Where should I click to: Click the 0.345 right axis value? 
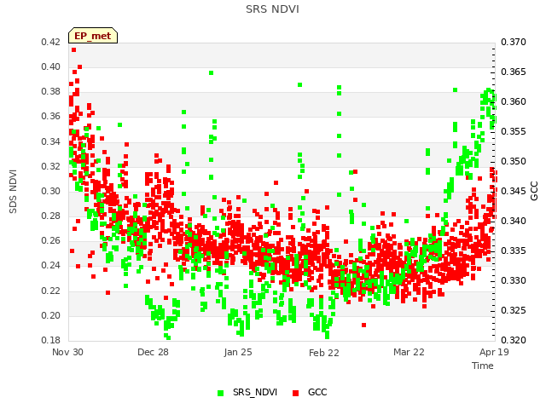pyautogui.click(x=514, y=191)
